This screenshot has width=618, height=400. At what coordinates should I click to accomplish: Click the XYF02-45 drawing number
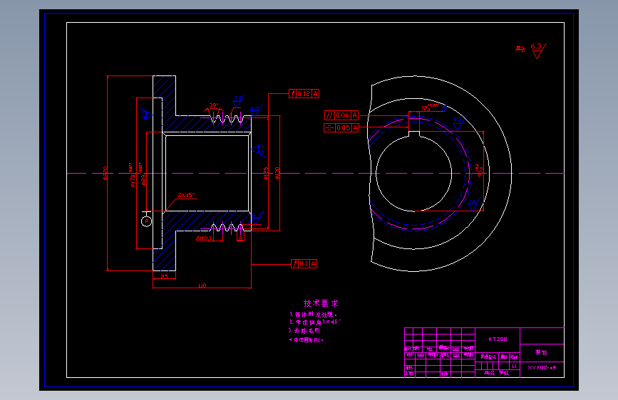[542, 368]
